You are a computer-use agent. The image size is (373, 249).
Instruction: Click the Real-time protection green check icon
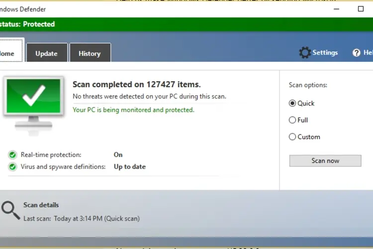coord(12,155)
